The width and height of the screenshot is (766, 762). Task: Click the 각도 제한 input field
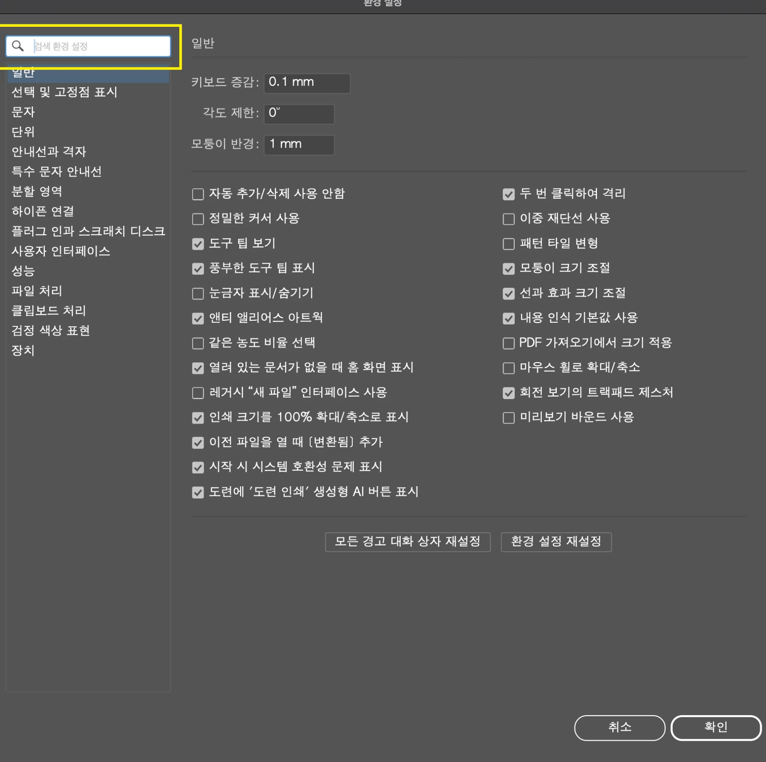coord(299,113)
